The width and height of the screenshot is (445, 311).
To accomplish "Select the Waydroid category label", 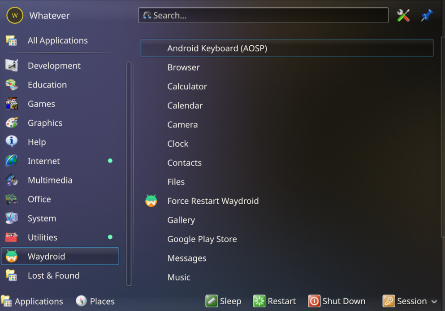I will tap(46, 256).
